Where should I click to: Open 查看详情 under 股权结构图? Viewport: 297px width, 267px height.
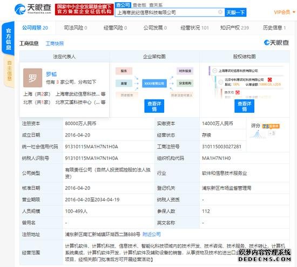coord(244,106)
